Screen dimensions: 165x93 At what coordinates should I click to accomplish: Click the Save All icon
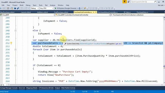tap(18, 8)
